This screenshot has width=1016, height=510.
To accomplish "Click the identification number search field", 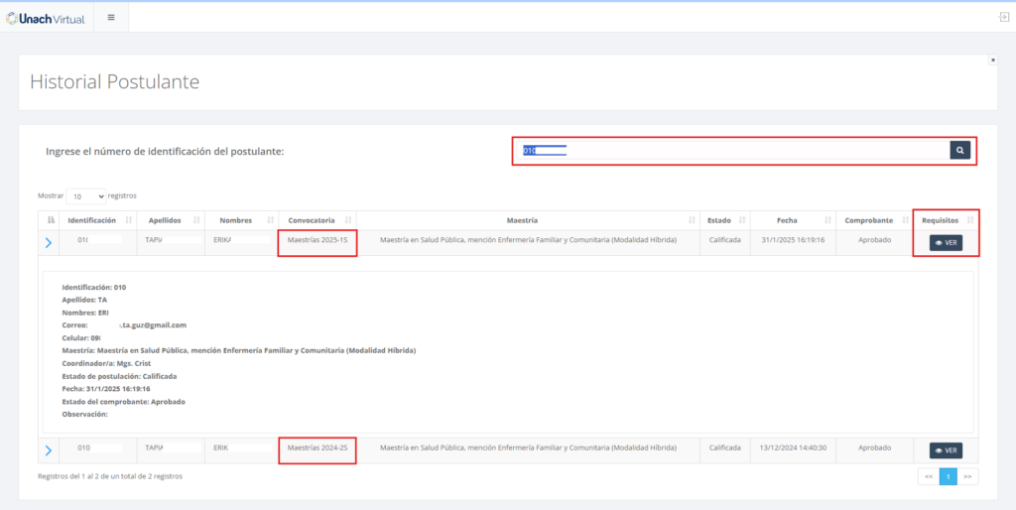I will pos(734,151).
